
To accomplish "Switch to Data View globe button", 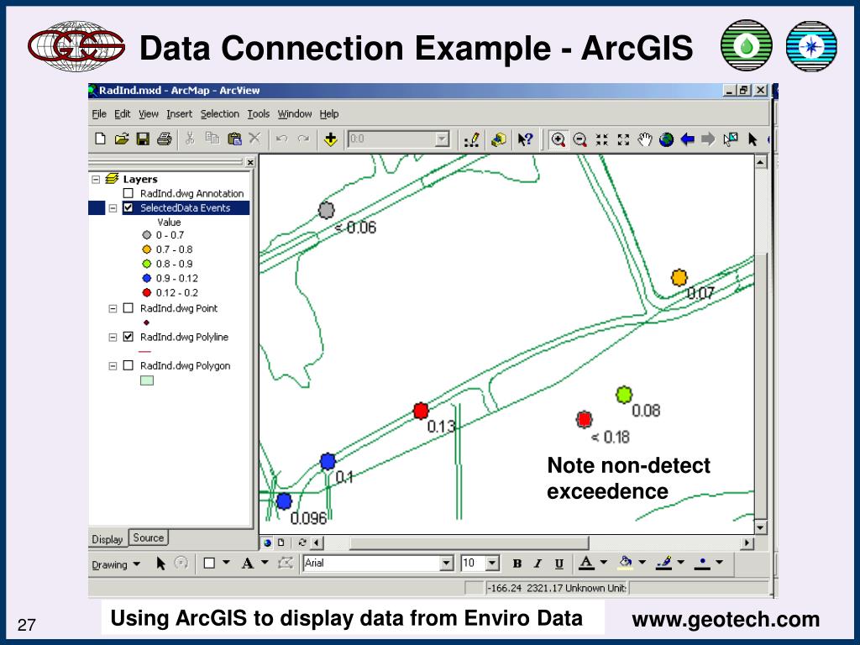I will (268, 543).
